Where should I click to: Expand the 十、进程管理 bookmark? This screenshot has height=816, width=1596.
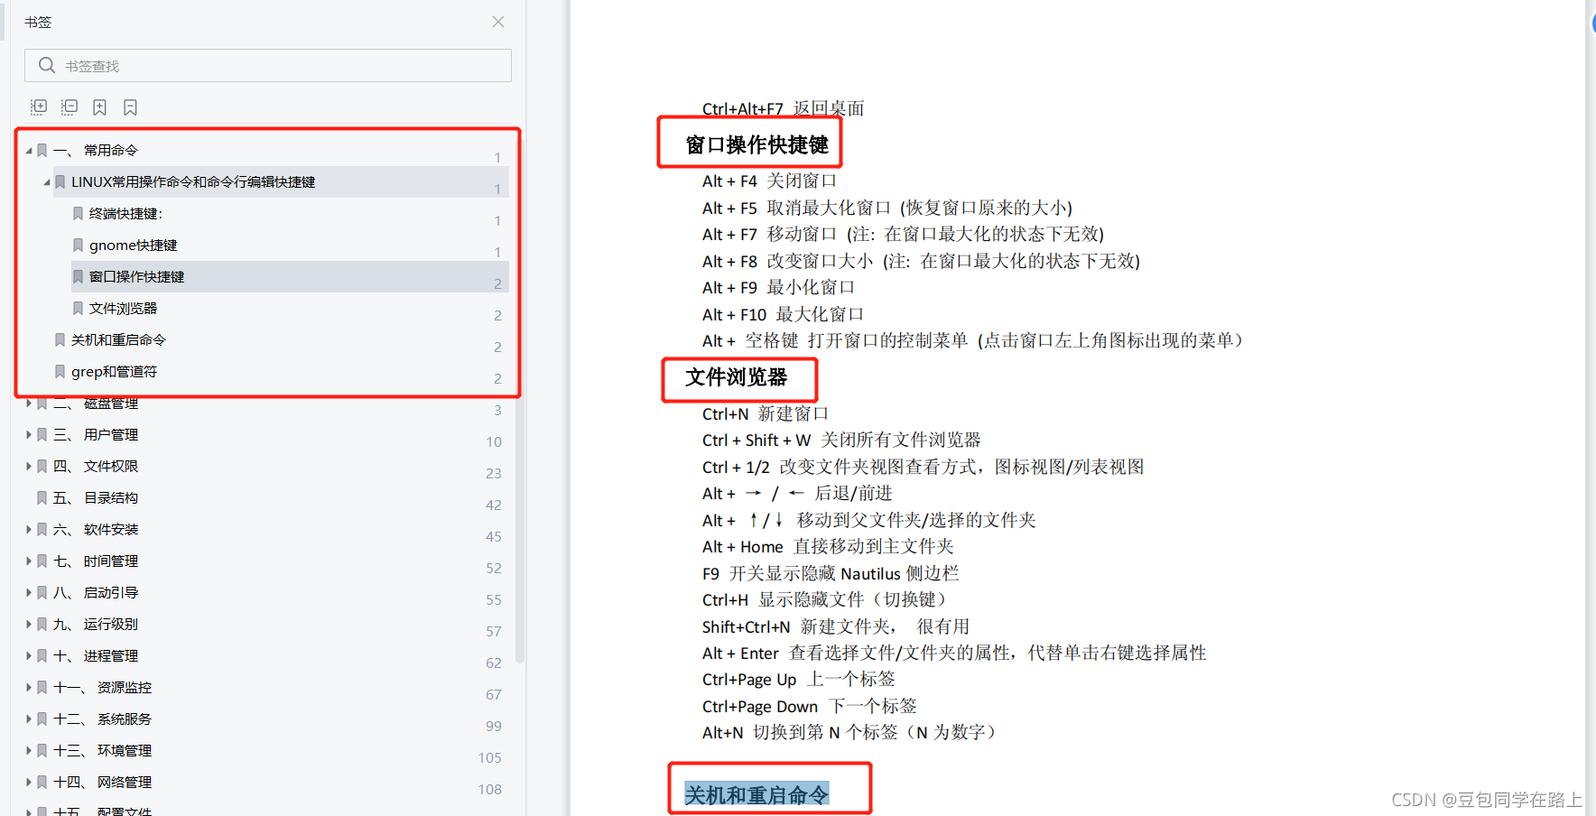[x=29, y=655]
